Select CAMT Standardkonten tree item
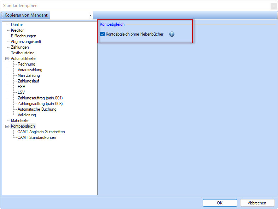 click(37, 137)
